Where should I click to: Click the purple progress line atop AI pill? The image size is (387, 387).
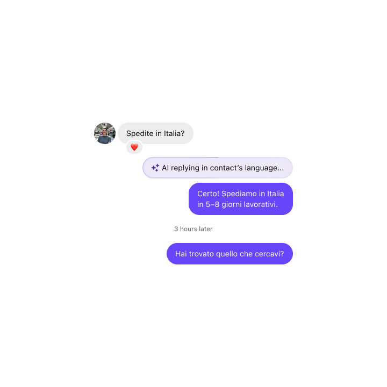point(184,157)
